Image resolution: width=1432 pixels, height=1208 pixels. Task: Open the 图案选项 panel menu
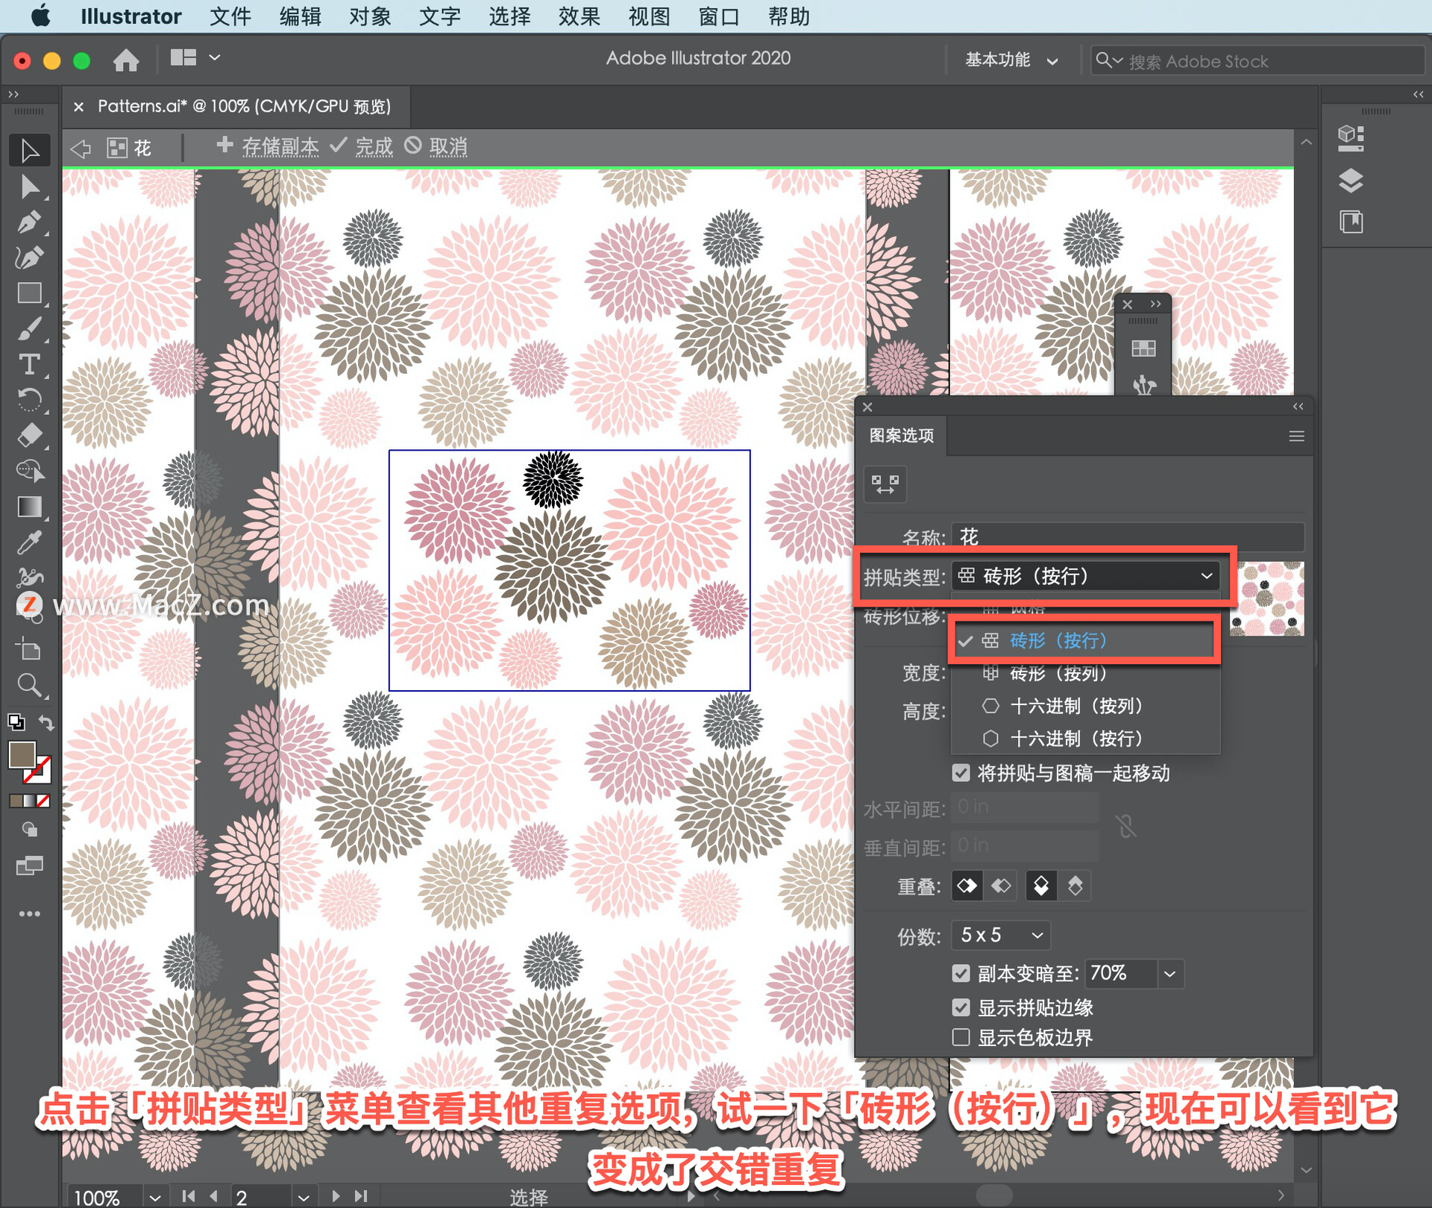pyautogui.click(x=1296, y=436)
